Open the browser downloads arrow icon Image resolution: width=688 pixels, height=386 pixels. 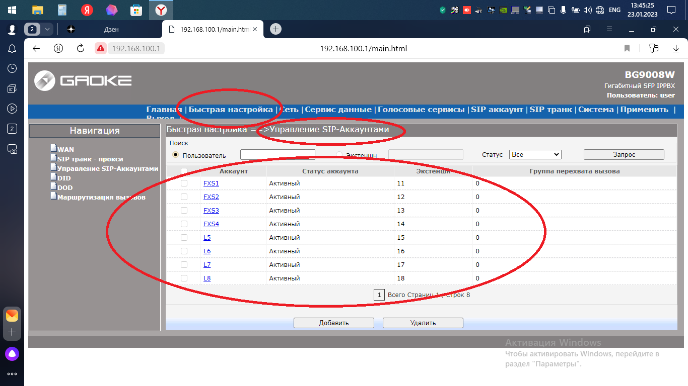point(676,48)
